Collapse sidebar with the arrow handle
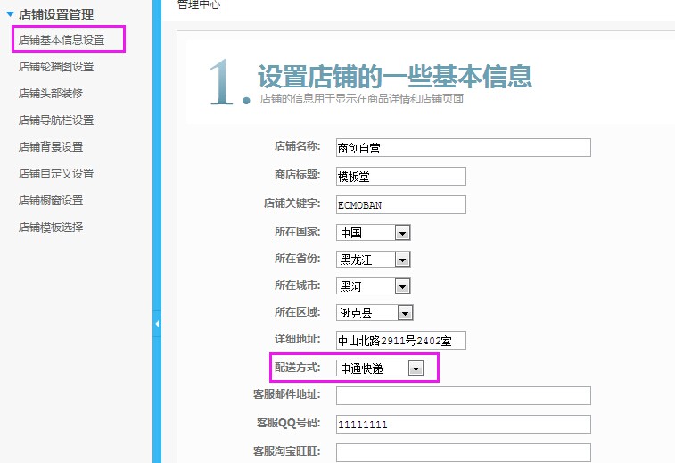The width and height of the screenshot is (675, 463). point(157,324)
